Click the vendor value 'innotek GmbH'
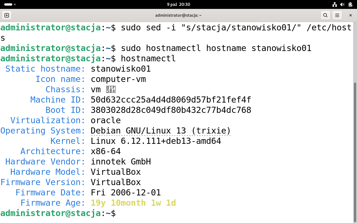The height and width of the screenshot is (223, 357). (x=121, y=162)
